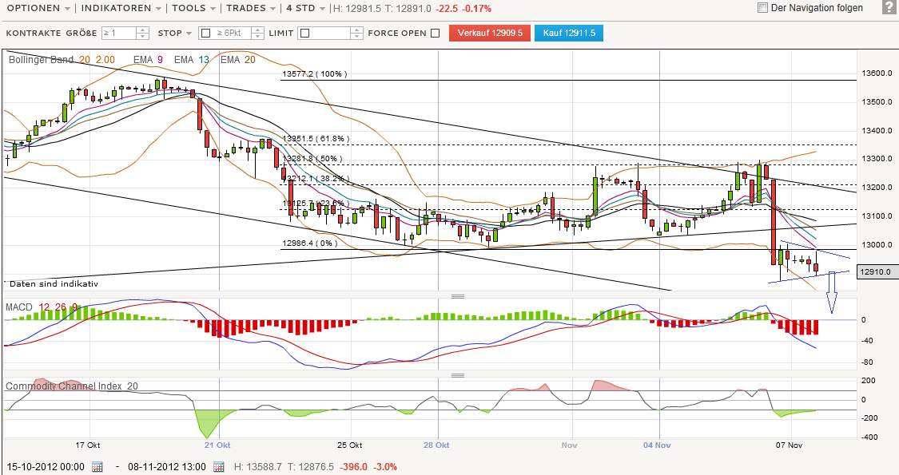This screenshot has width=899, height=475.
Task: Click the panel handle above MACD
Action: point(458,296)
